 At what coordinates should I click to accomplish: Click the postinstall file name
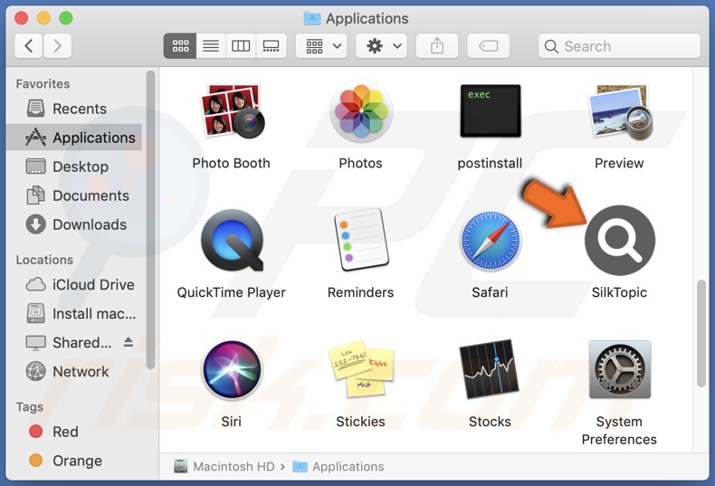point(491,163)
